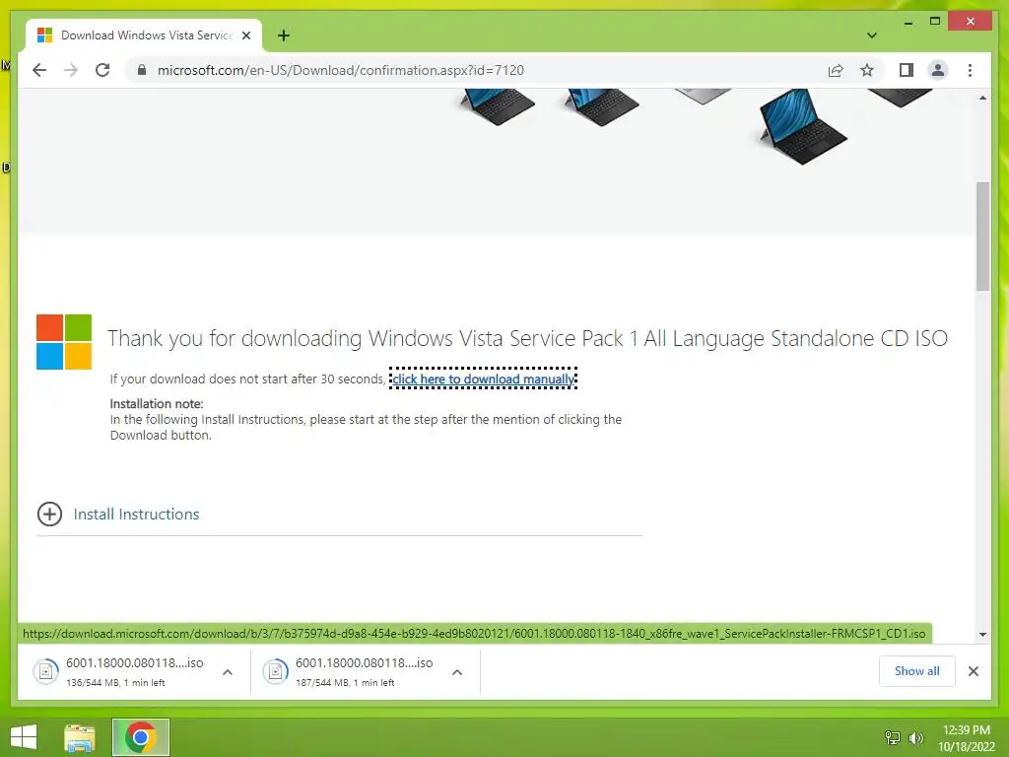This screenshot has width=1009, height=757.
Task: Open the Install Instructions text link
Action: point(136,514)
